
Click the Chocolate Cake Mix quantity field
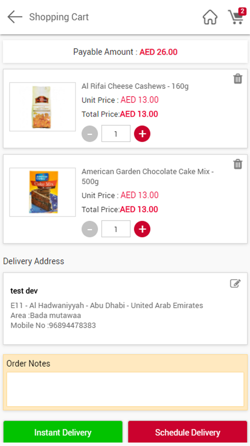(x=116, y=229)
